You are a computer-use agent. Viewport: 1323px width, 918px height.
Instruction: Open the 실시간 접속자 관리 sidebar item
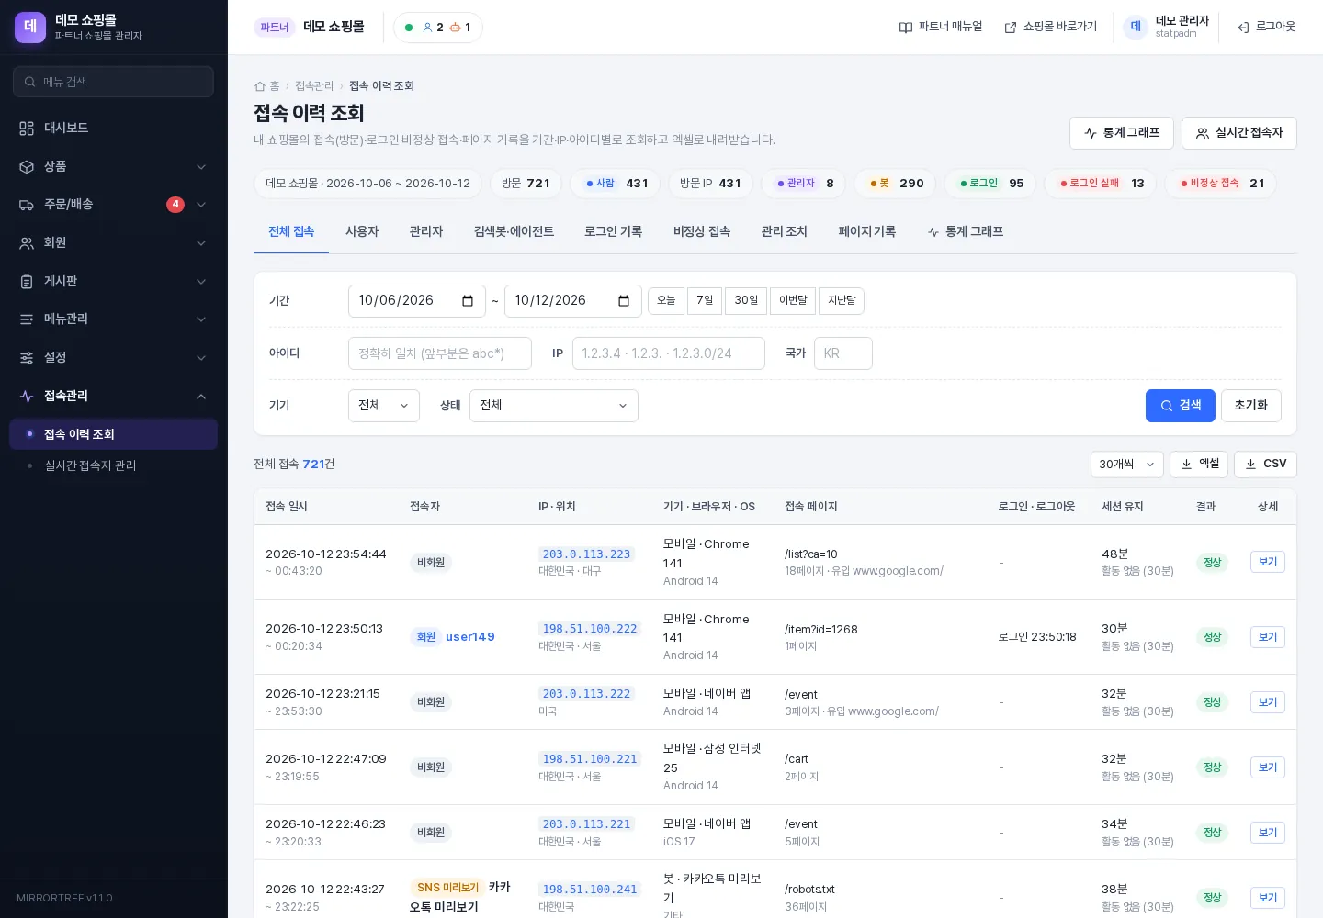[114, 466]
